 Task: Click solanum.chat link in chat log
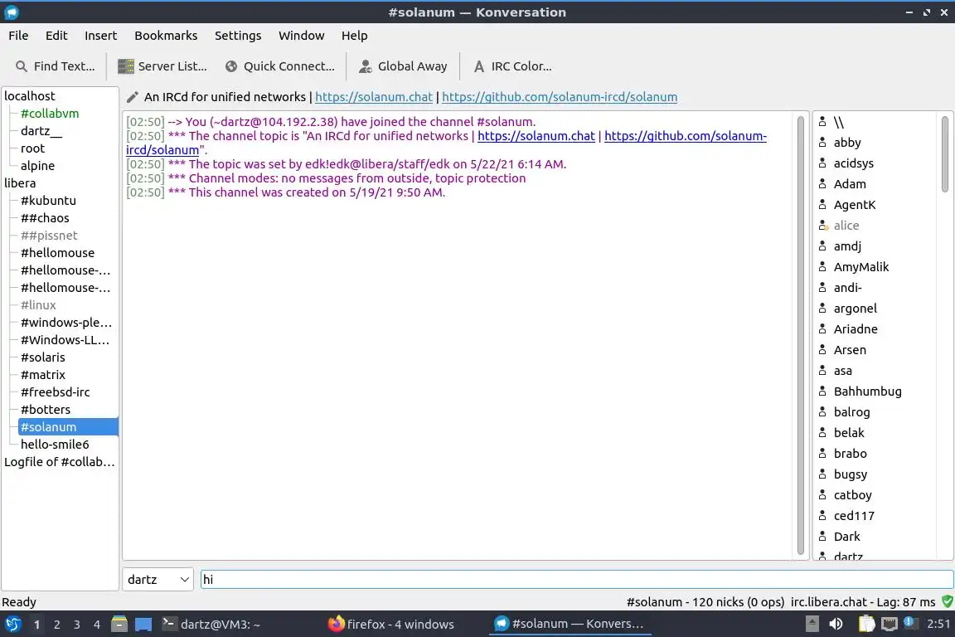[x=536, y=136]
